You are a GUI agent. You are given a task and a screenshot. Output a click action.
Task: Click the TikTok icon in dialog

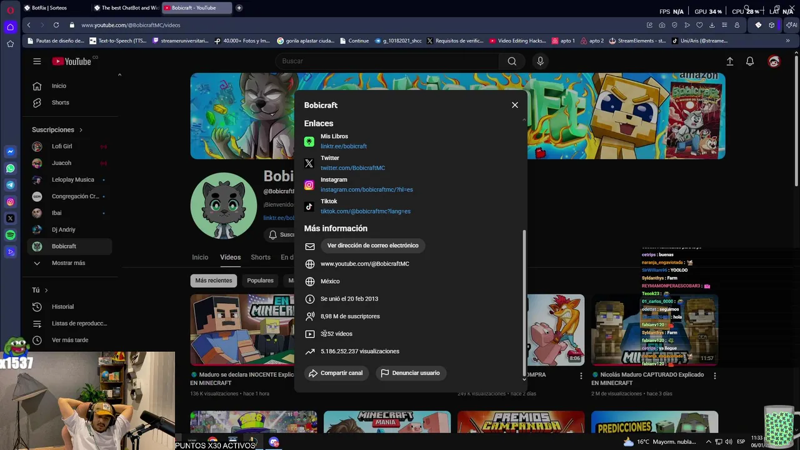(309, 206)
